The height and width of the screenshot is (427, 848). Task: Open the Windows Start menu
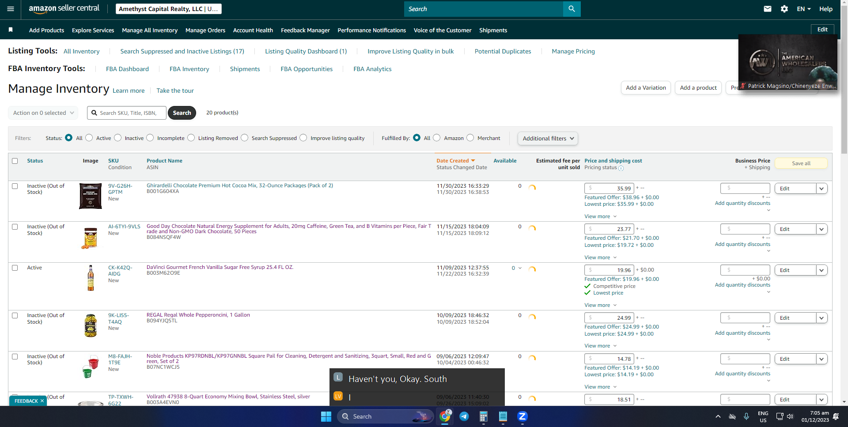pyautogui.click(x=326, y=416)
